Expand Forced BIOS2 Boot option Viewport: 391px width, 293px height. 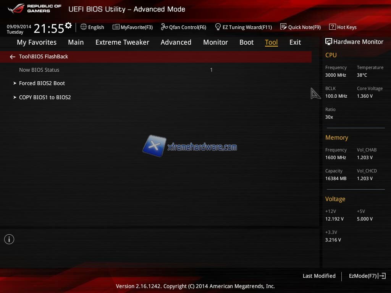(42, 83)
